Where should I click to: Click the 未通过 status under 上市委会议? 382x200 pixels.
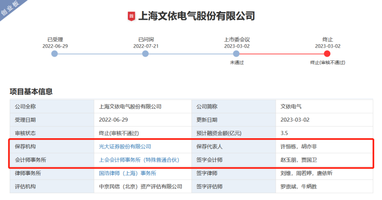pos(237,63)
